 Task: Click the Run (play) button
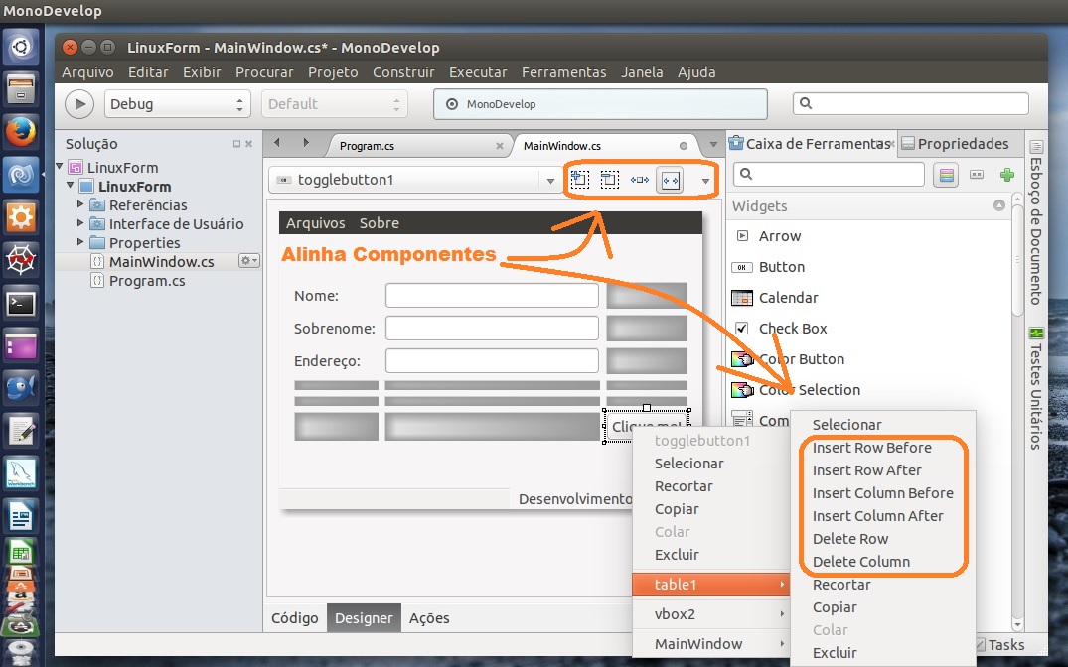[79, 104]
